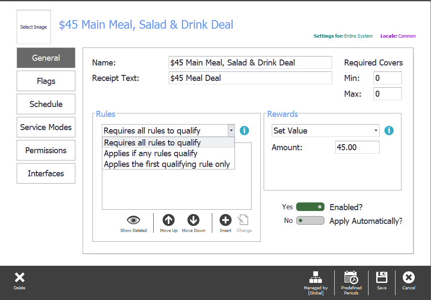Viewport: 431px width, 300px height.
Task: Click the Amount field showing 45.00
Action: point(357,147)
